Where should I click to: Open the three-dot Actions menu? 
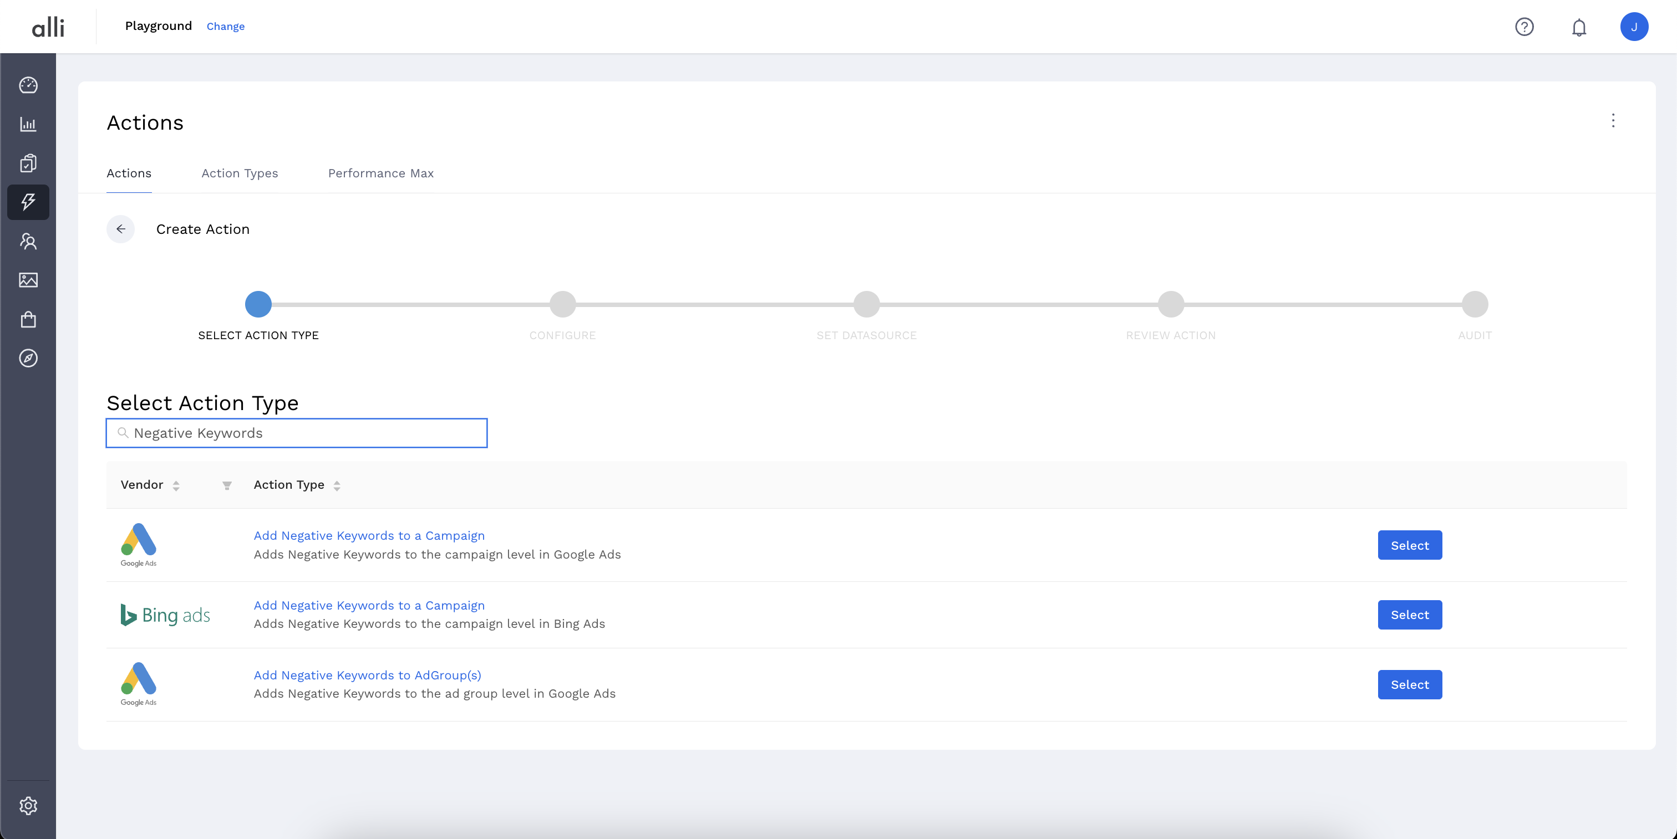1613,120
